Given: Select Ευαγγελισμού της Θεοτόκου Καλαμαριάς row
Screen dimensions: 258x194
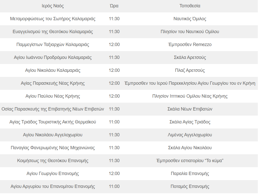Looking at the screenshot, I should [129, 32].
